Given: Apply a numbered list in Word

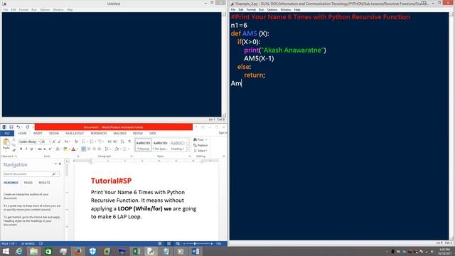Looking at the screenshot, I should pyautogui.click(x=92, y=142).
